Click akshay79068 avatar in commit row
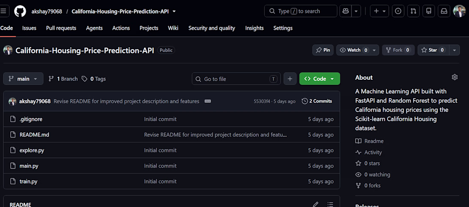Screen dimensions: 469x207 point(12,101)
